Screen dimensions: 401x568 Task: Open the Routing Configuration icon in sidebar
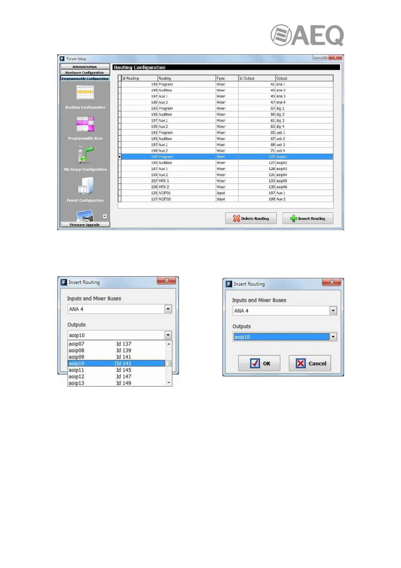coord(85,92)
